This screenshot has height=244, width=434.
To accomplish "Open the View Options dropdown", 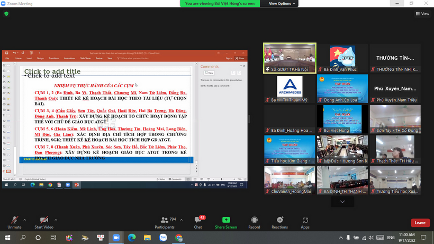I will tap(282, 3).
